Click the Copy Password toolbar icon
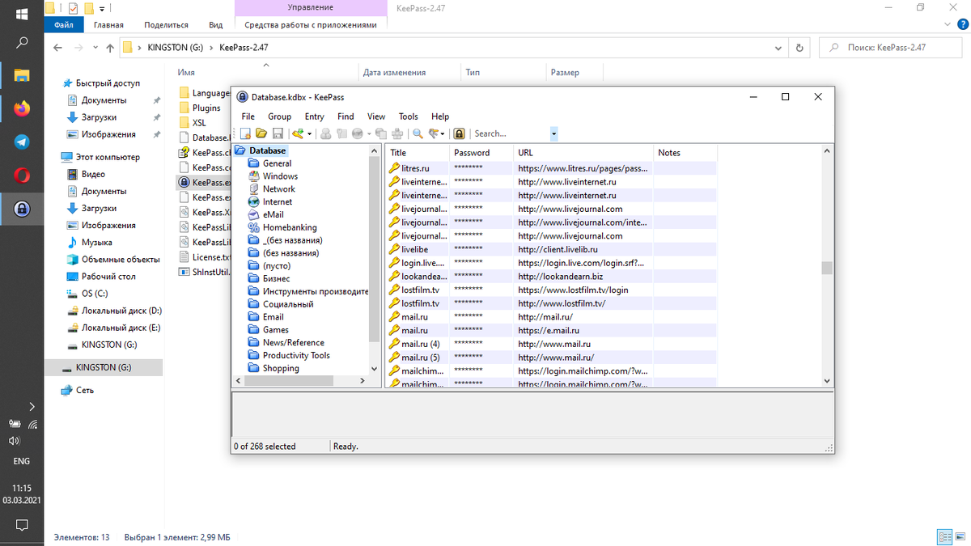The image size is (971, 546). [341, 133]
